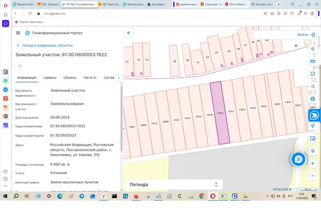Switch to the Сервисы tab
321x208 pixels.
(x=50, y=78)
